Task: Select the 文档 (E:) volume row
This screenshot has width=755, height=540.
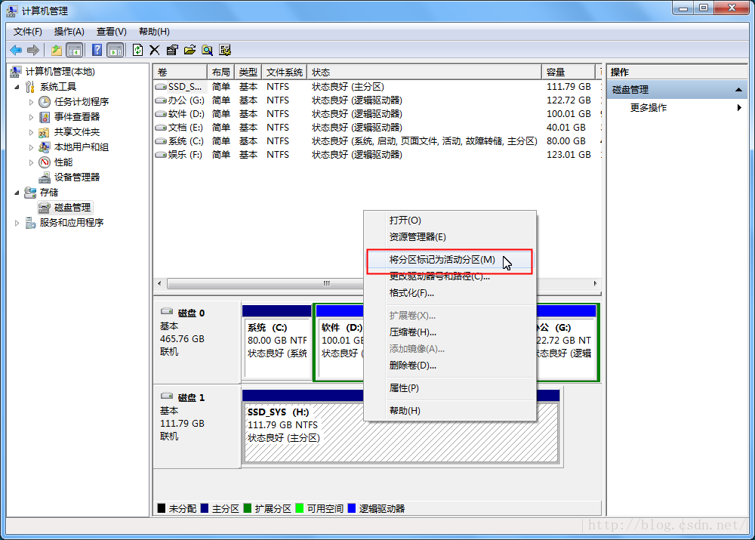Action: (377, 128)
